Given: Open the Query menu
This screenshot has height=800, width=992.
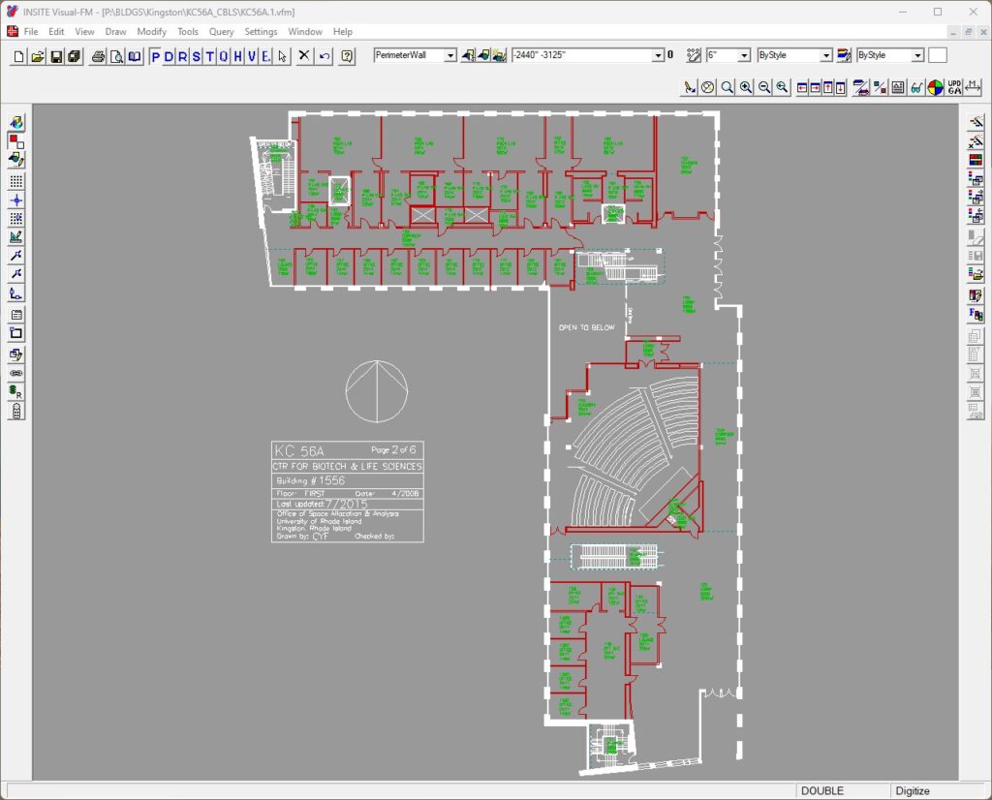Looking at the screenshot, I should tap(222, 32).
